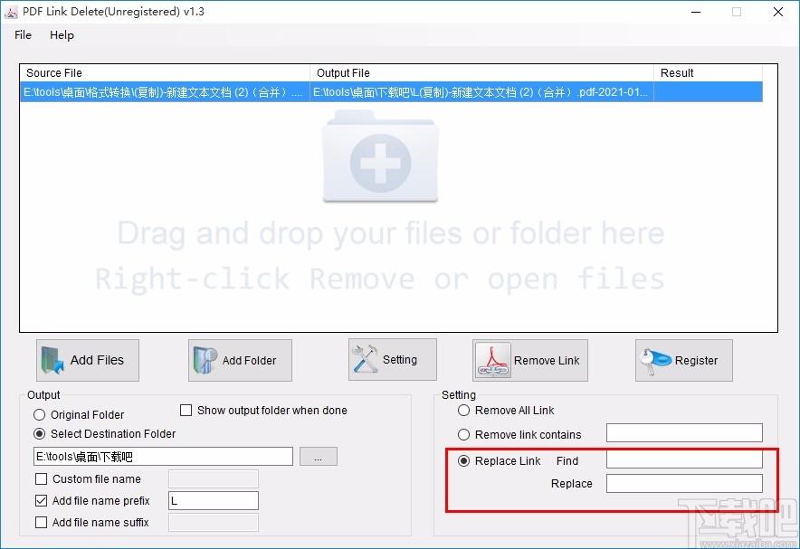Click the Output File column header
The width and height of the screenshot is (800, 549).
tap(481, 73)
